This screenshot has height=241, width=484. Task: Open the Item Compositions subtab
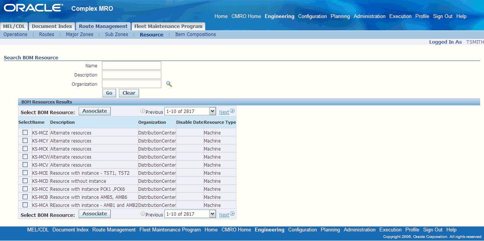click(195, 34)
